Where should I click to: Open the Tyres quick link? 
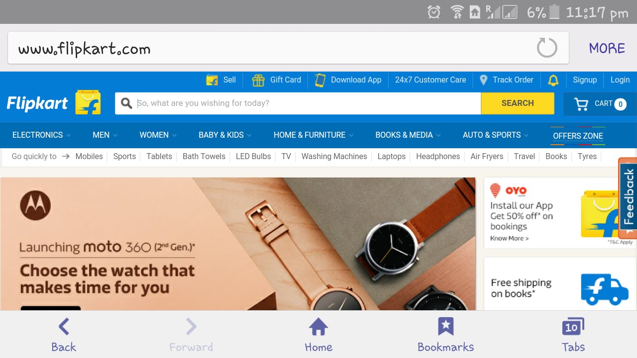(587, 156)
